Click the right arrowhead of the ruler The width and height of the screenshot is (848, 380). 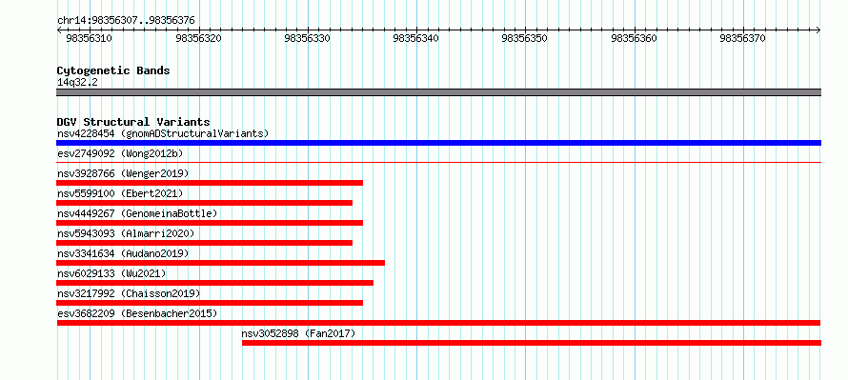coord(818,30)
